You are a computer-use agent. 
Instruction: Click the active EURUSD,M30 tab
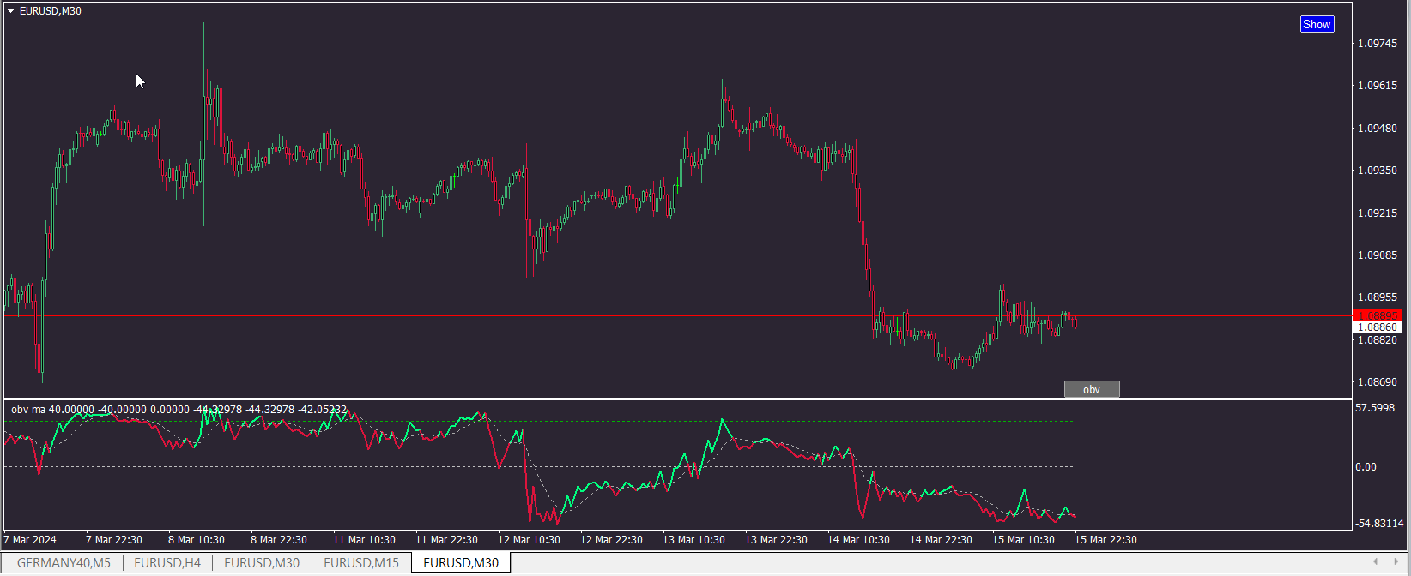click(461, 563)
